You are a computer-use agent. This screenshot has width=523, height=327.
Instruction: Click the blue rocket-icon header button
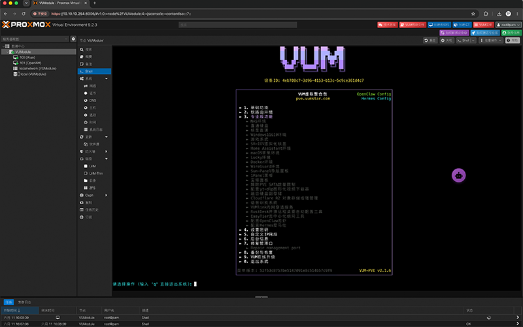coord(485,33)
